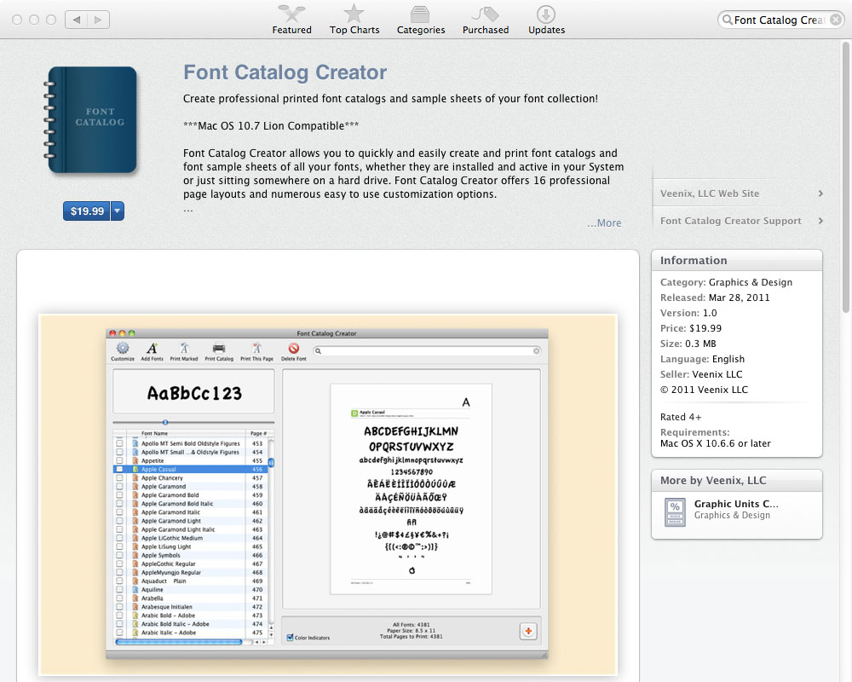The height and width of the screenshot is (682, 852).
Task: Open Veenix, LLC Web Site link
Action: pyautogui.click(x=709, y=194)
